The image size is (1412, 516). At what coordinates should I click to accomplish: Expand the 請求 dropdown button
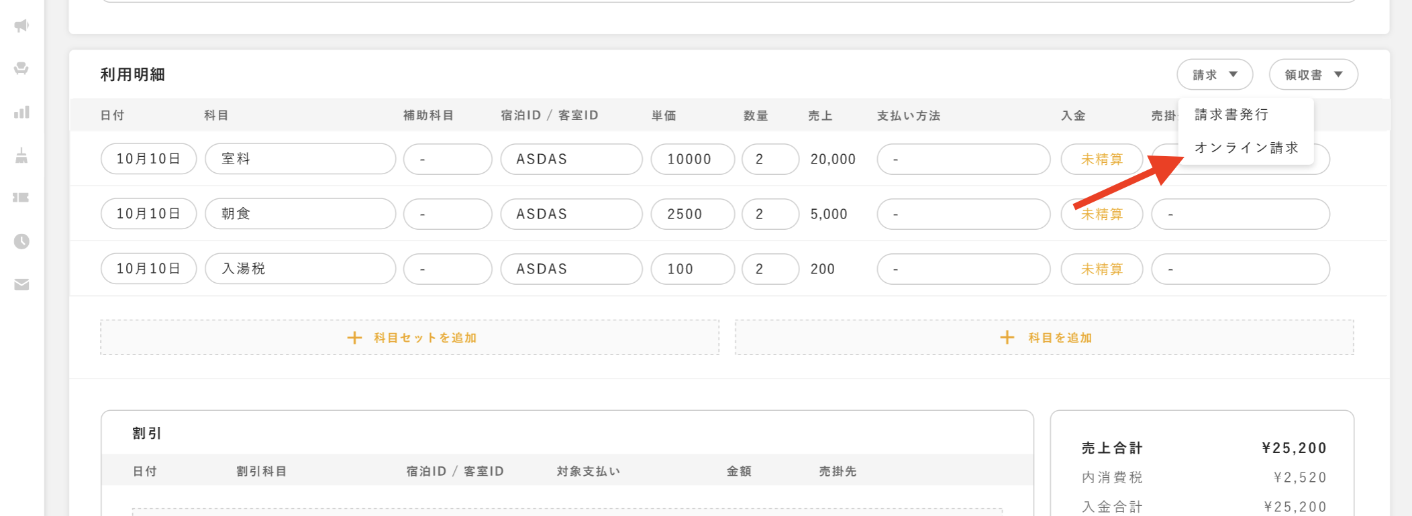pyautogui.click(x=1215, y=74)
